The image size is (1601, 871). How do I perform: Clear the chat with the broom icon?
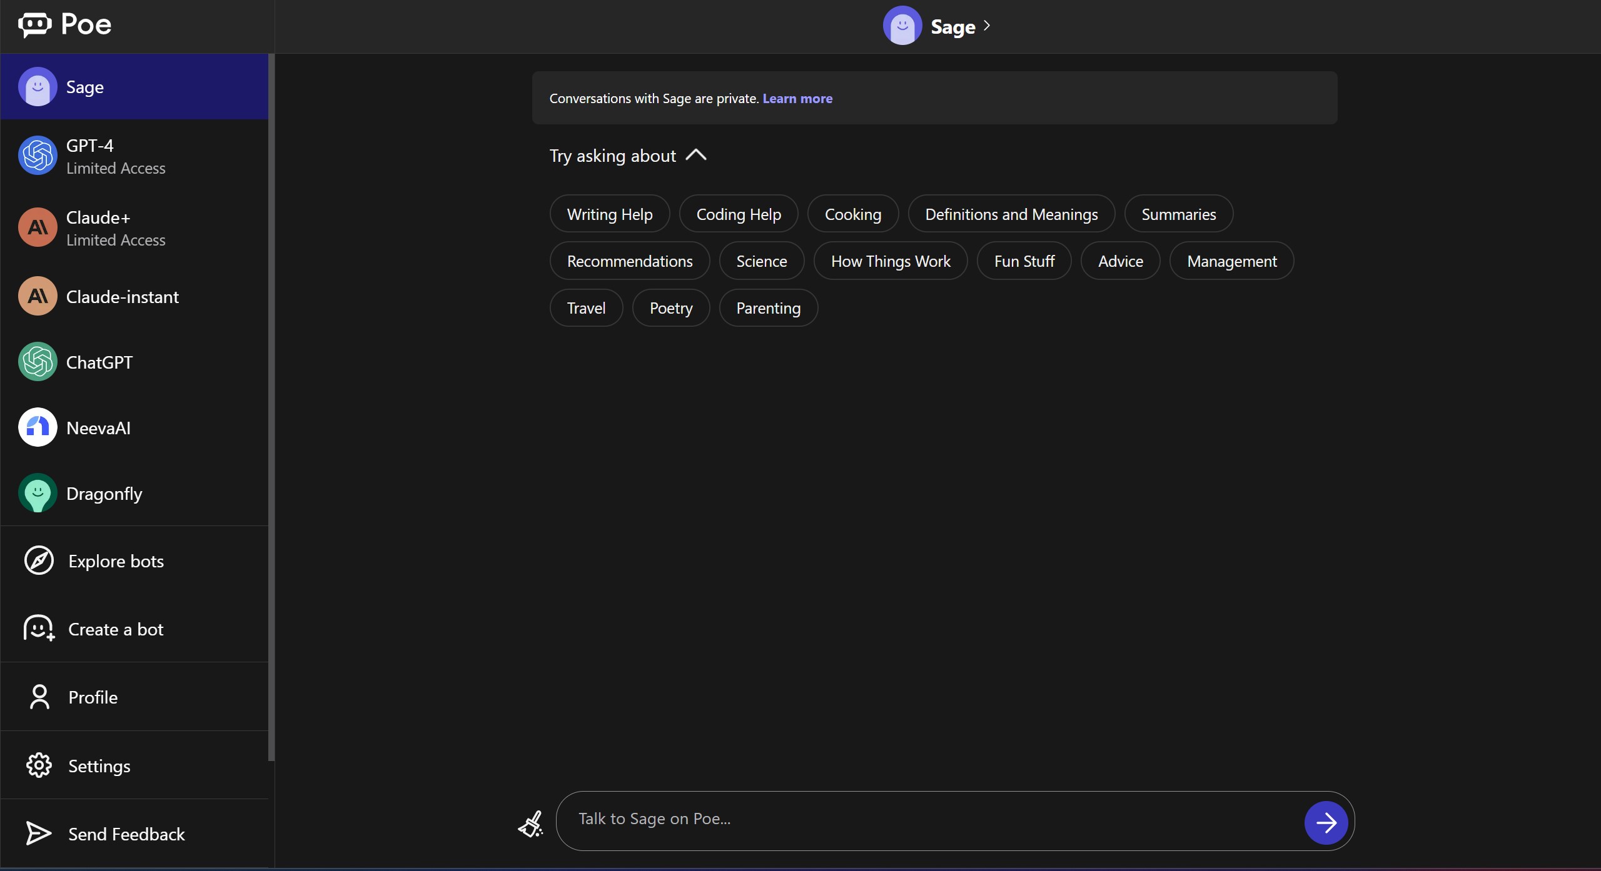530,823
